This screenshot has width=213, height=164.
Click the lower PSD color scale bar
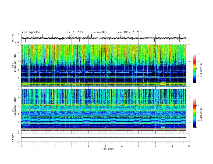pos(195,113)
